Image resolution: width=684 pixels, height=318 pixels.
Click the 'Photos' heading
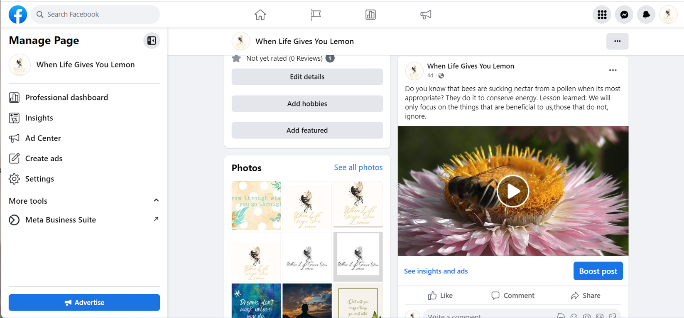tap(247, 168)
